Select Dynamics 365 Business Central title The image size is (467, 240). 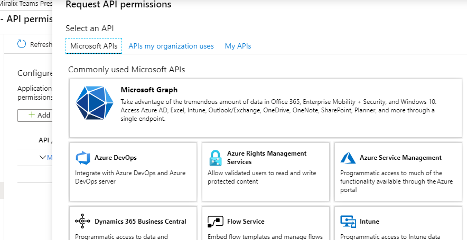141,222
